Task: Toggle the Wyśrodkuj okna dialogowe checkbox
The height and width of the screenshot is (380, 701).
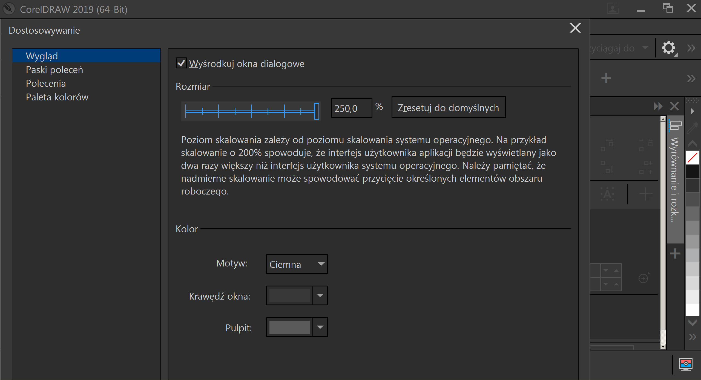Action: click(181, 63)
